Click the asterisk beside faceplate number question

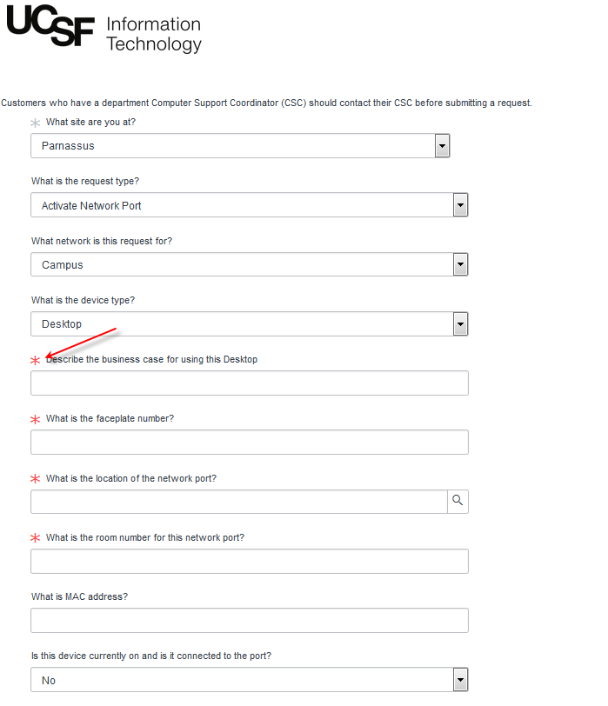(34, 419)
